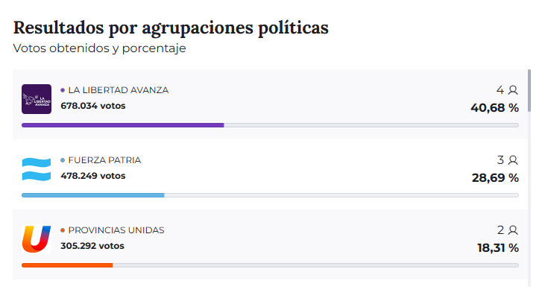Click the Resultados por agrupaciones políticas heading
This screenshot has height=307, width=548.
pos(171,28)
